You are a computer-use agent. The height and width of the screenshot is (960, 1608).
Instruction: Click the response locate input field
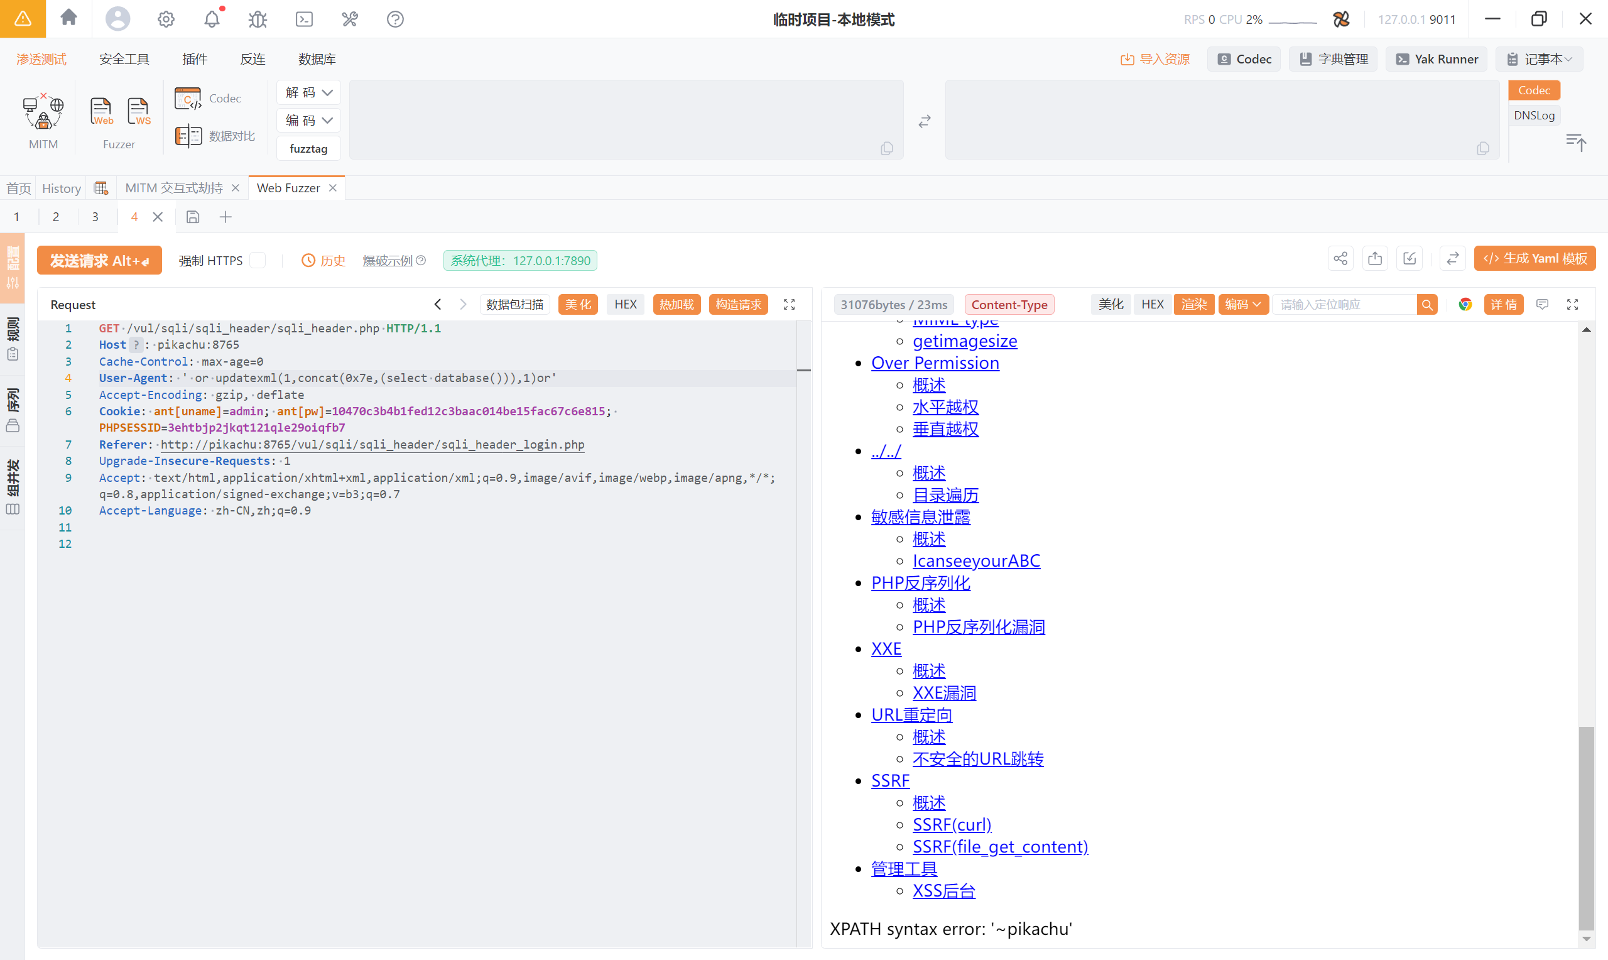(x=1344, y=304)
